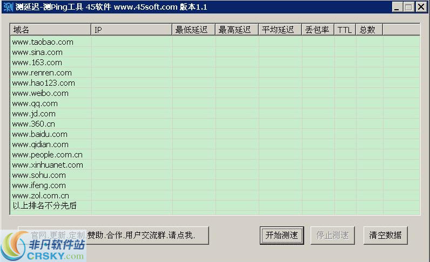Click the 最高延迟 column header
This screenshot has width=430, height=262.
pyautogui.click(x=237, y=30)
